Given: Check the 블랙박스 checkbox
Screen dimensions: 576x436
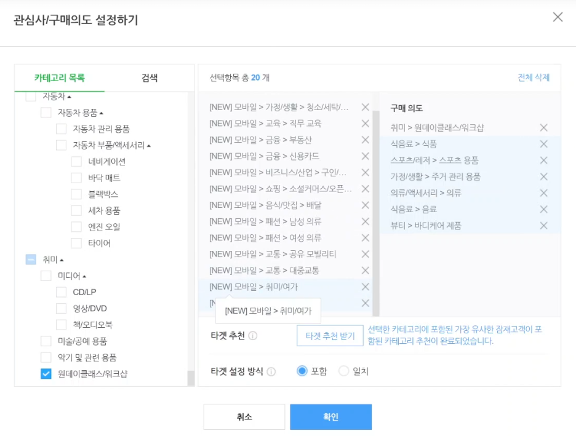Looking at the screenshot, I should tap(76, 194).
